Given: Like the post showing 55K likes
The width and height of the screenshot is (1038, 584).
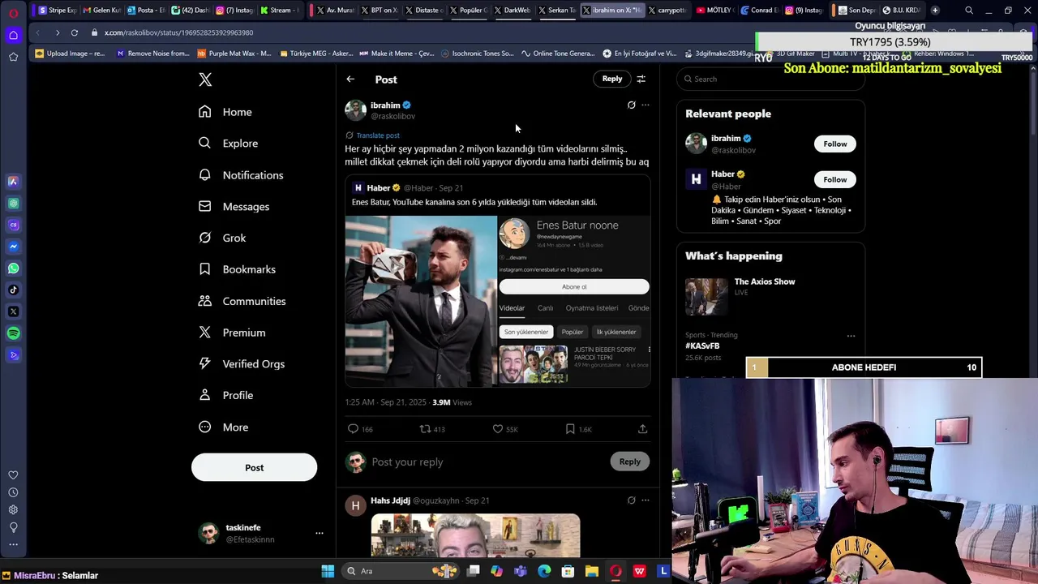Looking at the screenshot, I should click(x=498, y=429).
